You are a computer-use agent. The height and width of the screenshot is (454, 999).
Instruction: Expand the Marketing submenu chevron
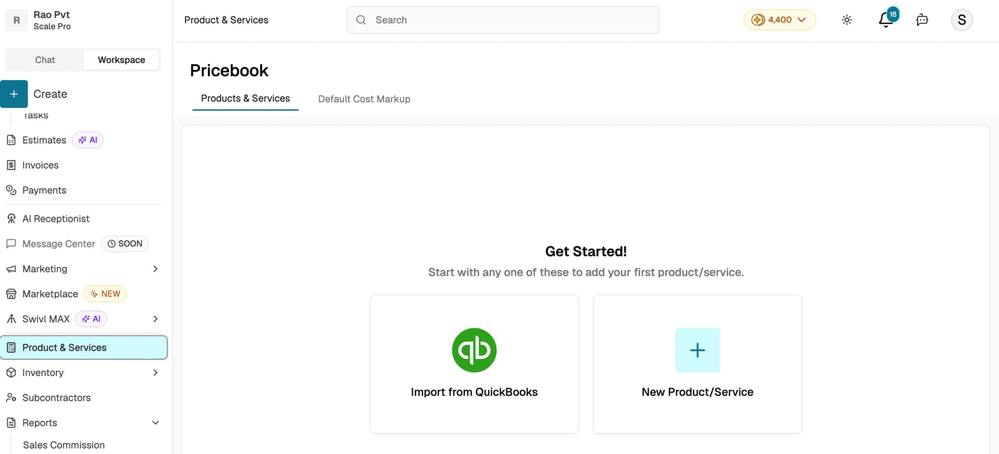[155, 269]
